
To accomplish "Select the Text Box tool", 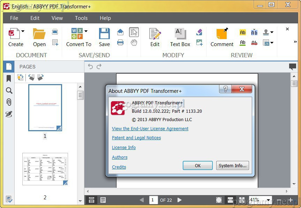I will [x=180, y=37].
